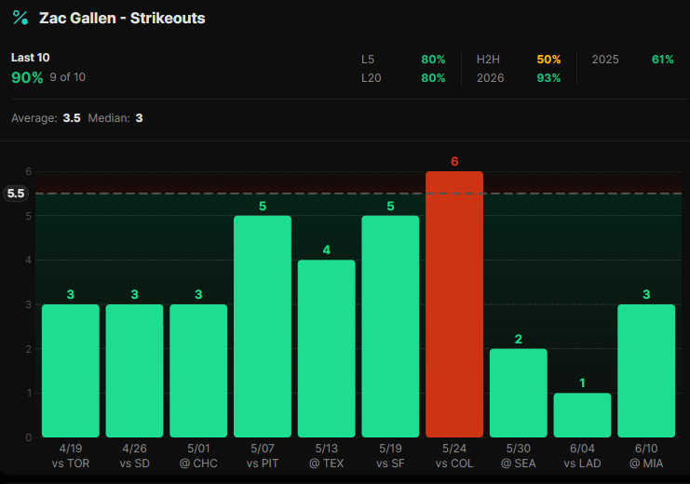Image resolution: width=690 pixels, height=484 pixels.
Task: Click the 5 value above PIT bar
Action: (x=263, y=206)
